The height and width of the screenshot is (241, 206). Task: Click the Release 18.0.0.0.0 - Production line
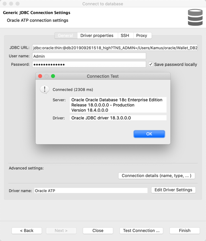[103, 105]
